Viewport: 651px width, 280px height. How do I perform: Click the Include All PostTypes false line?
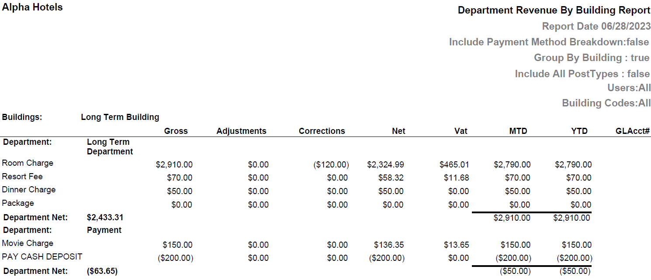pos(582,74)
